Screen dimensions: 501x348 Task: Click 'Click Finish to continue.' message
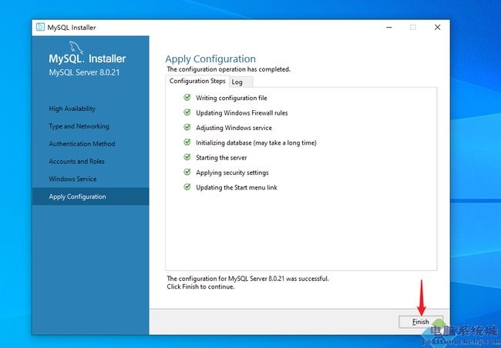(x=200, y=286)
